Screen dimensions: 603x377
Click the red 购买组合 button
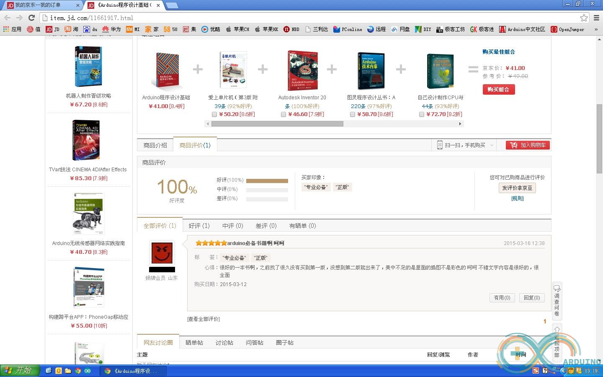click(x=498, y=89)
